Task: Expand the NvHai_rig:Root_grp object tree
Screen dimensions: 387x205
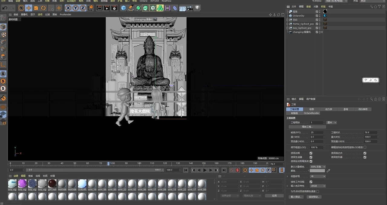Action: [x=287, y=24]
